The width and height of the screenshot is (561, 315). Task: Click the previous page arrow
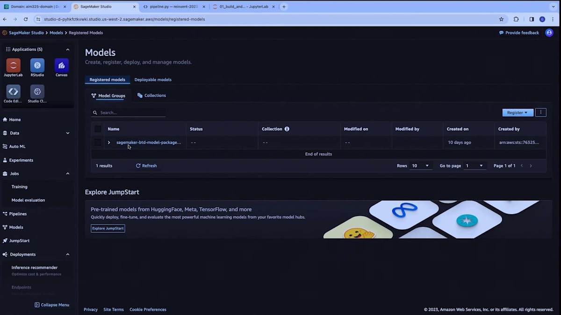click(x=522, y=166)
